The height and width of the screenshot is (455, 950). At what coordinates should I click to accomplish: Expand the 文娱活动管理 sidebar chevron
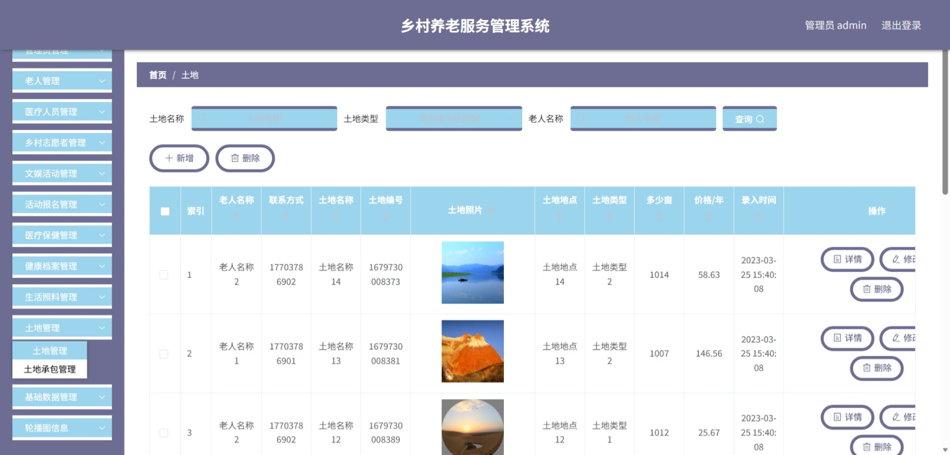102,174
